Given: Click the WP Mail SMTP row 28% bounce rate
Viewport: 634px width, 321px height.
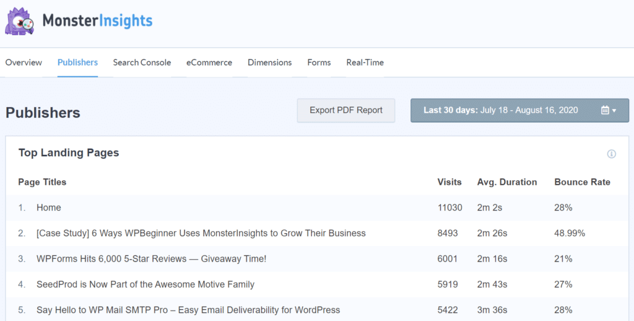Looking at the screenshot, I should 563,310.
